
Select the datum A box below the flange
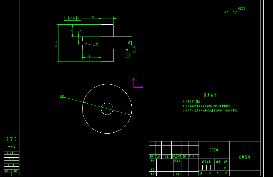click(x=127, y=55)
